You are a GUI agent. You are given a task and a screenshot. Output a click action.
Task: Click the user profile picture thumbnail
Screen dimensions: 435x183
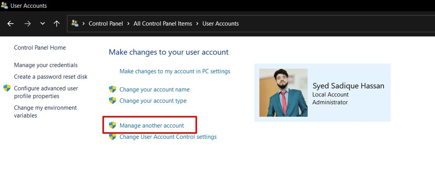(283, 93)
